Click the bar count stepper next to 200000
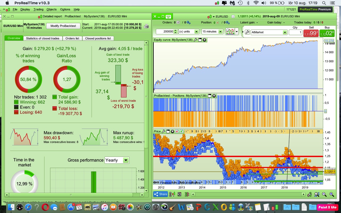Image resolution: width=341 pixels, height=213 pixels. tap(175, 31)
